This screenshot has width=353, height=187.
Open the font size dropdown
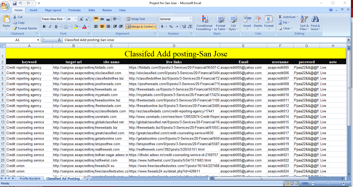(75, 19)
